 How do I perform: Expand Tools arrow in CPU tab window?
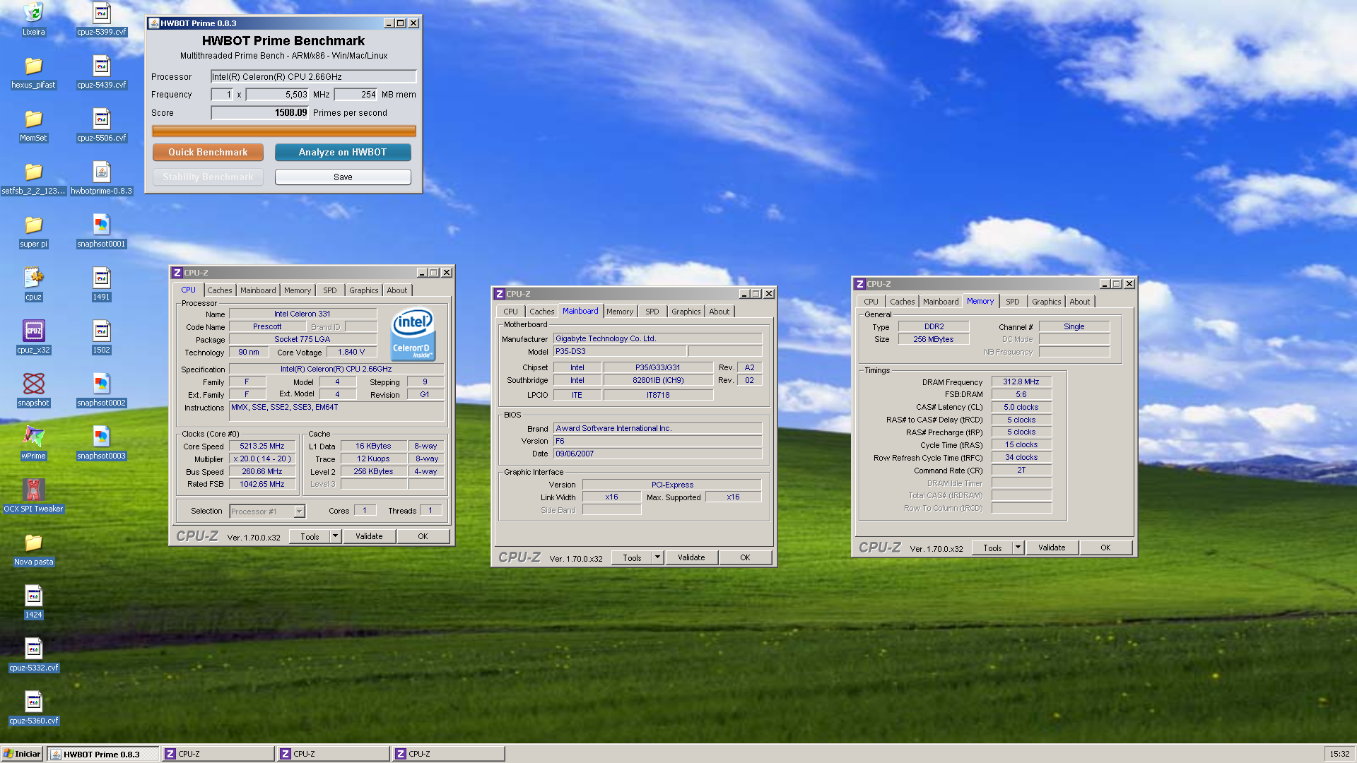click(x=336, y=536)
